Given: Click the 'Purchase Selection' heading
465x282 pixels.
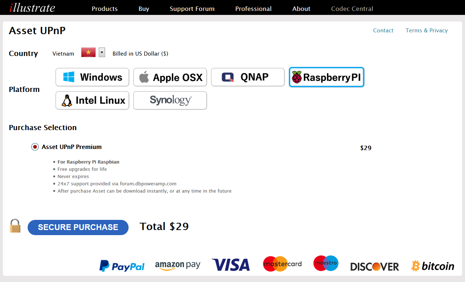Looking at the screenshot, I should [x=43, y=128].
